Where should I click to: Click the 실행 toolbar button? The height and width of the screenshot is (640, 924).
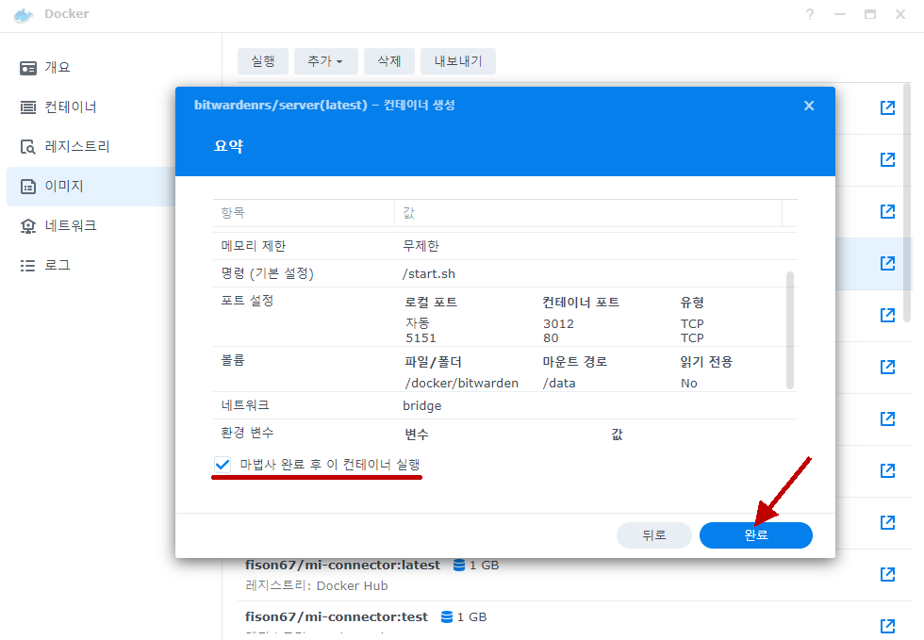(263, 61)
